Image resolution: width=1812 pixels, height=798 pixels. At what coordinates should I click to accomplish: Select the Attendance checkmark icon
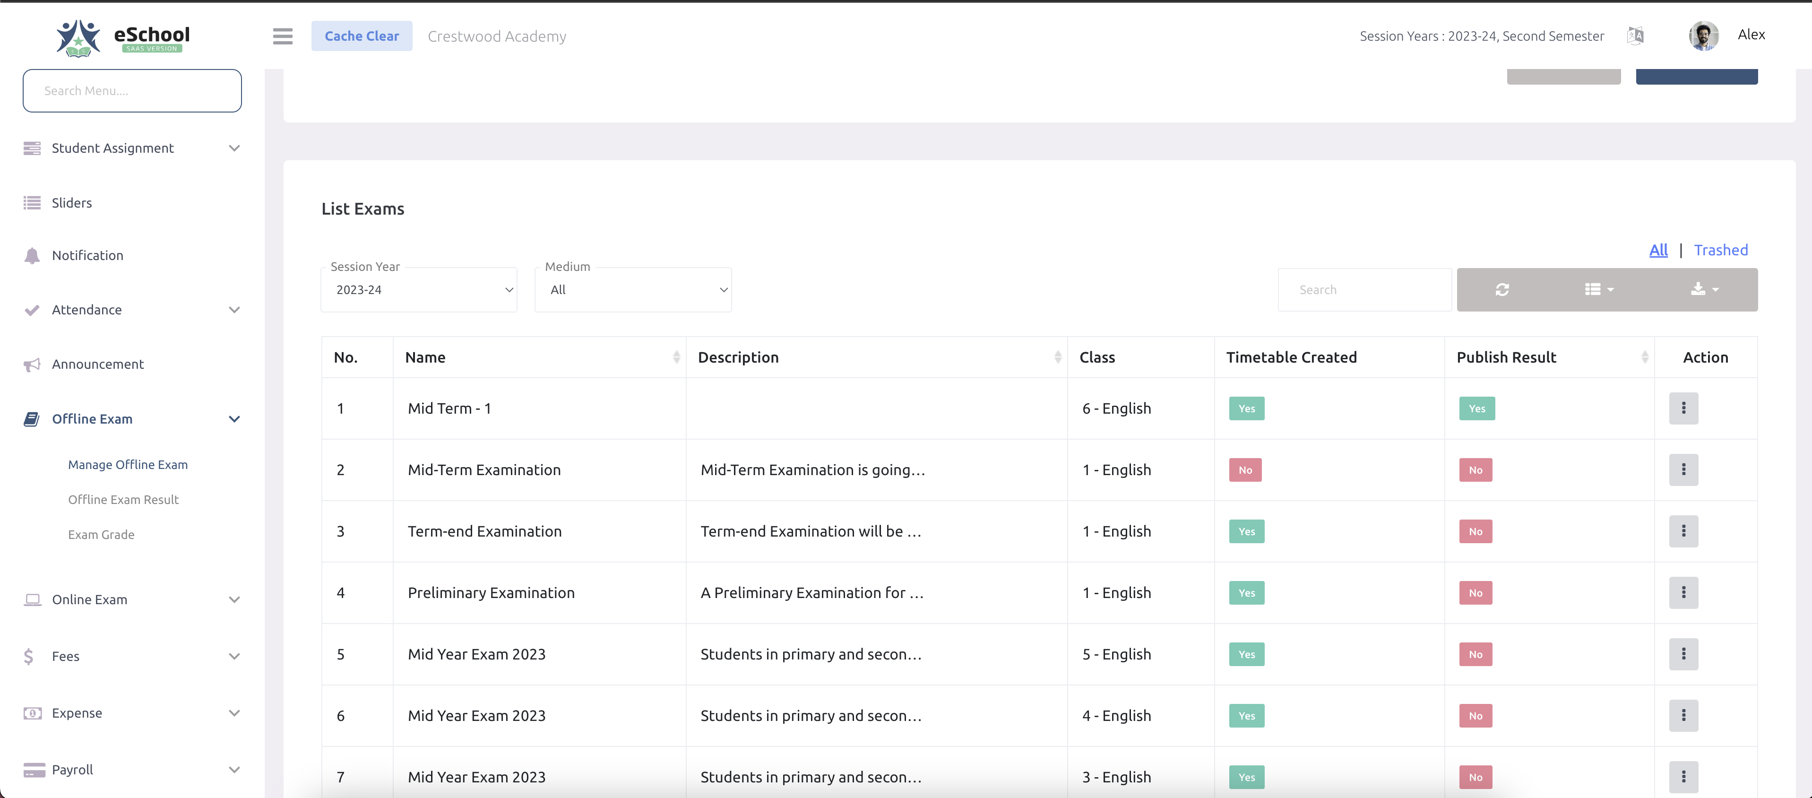click(32, 310)
